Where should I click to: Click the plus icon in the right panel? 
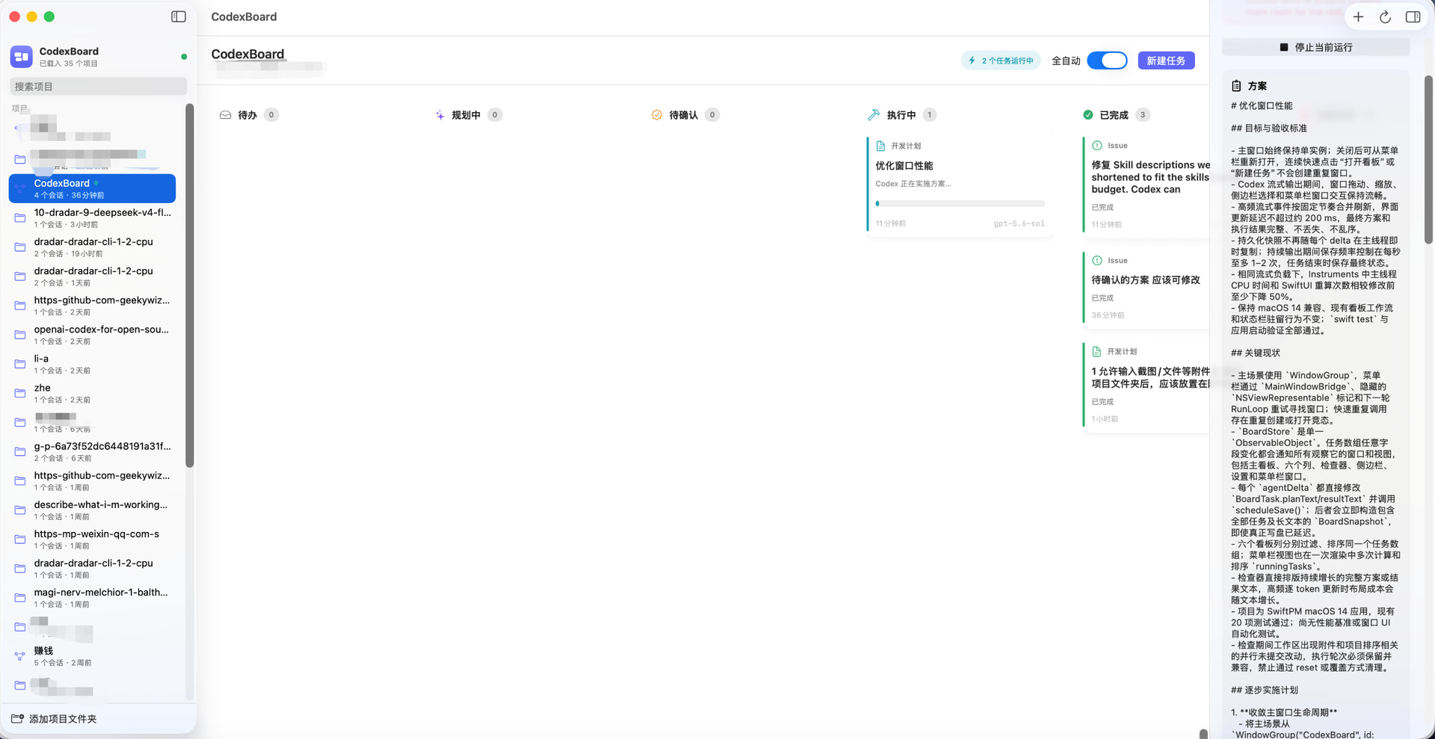pyautogui.click(x=1358, y=16)
